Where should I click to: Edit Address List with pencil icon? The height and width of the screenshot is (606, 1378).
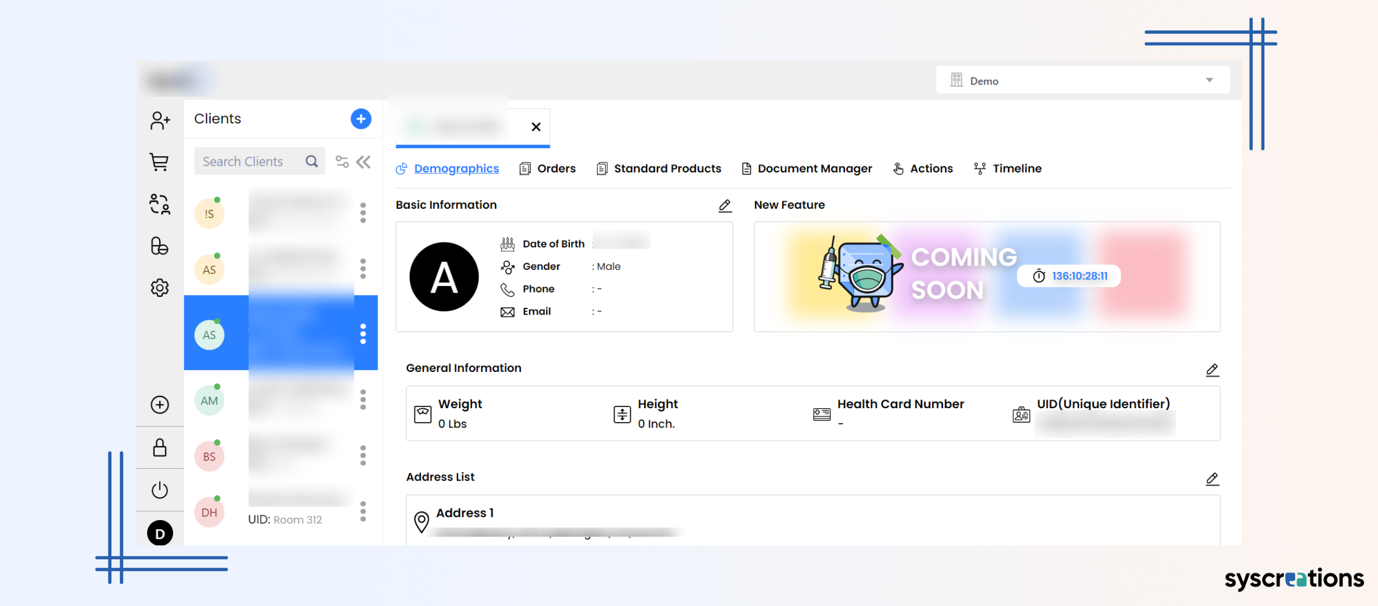[x=1212, y=479]
